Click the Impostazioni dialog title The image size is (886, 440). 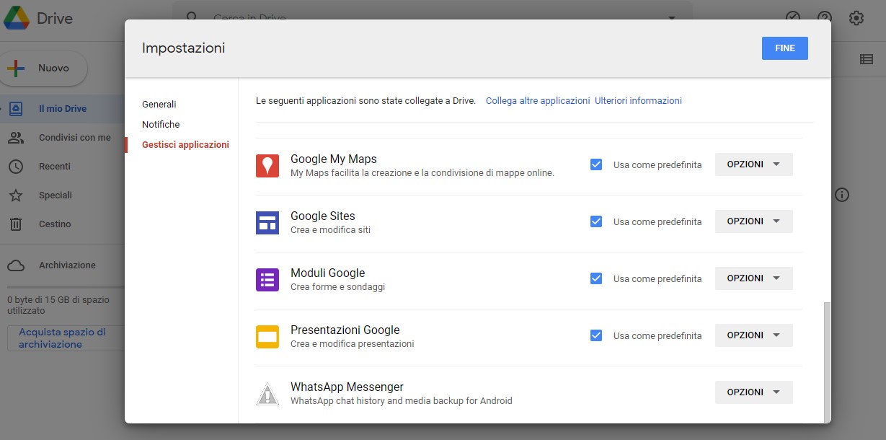coord(184,48)
